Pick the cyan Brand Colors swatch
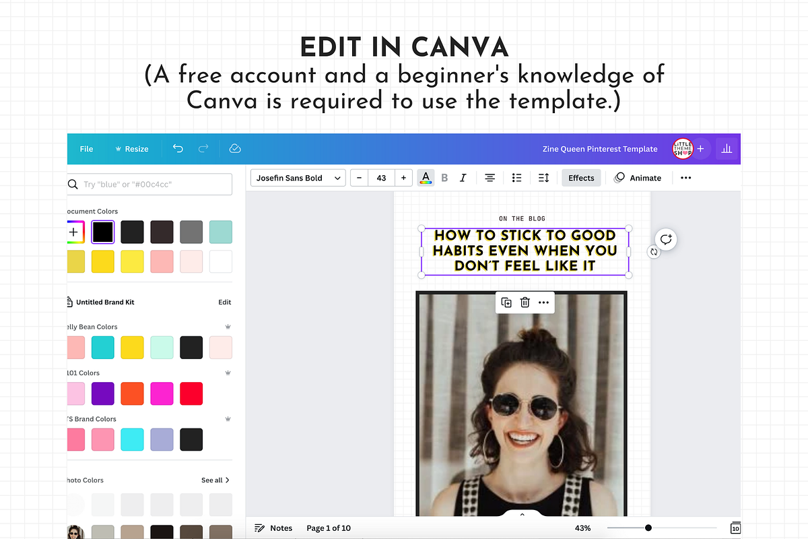 132,439
